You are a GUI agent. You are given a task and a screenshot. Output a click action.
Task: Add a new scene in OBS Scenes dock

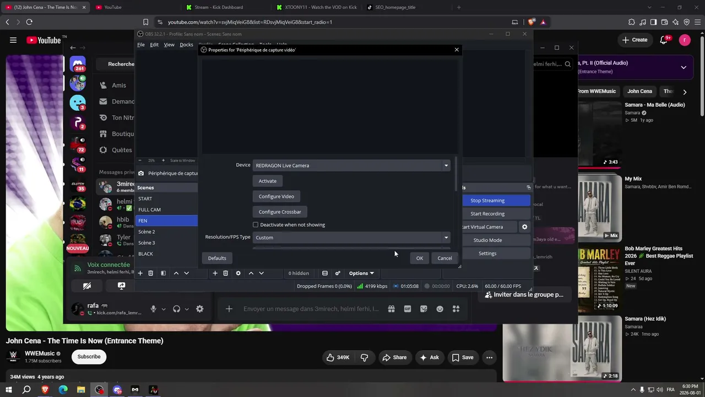140,273
